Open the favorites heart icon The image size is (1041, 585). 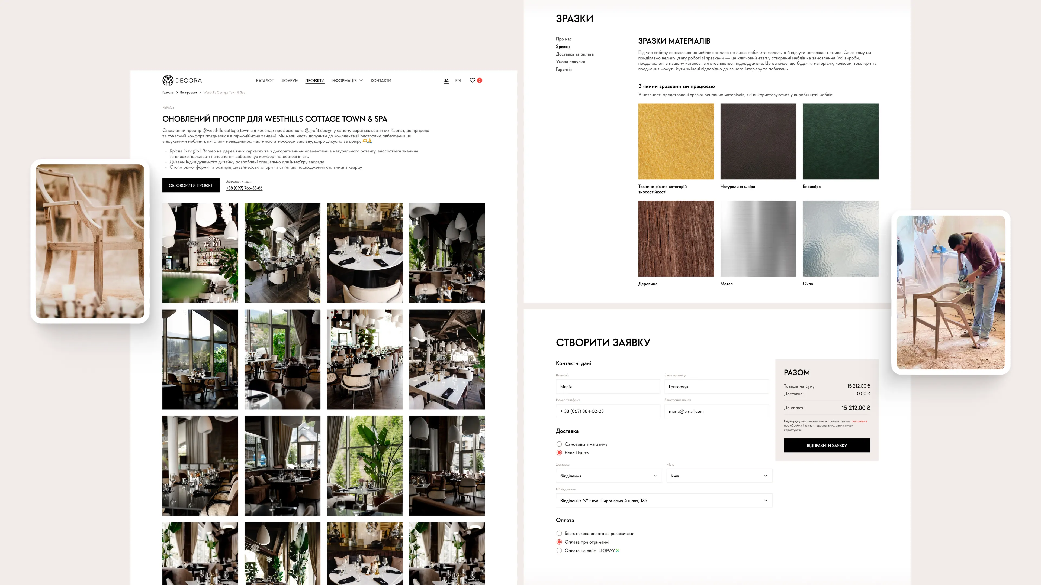(473, 80)
